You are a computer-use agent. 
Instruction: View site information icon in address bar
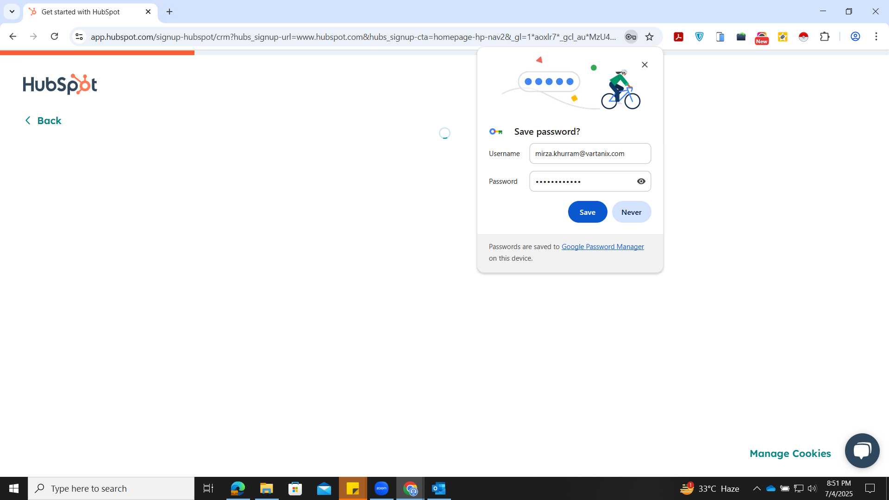tap(79, 37)
